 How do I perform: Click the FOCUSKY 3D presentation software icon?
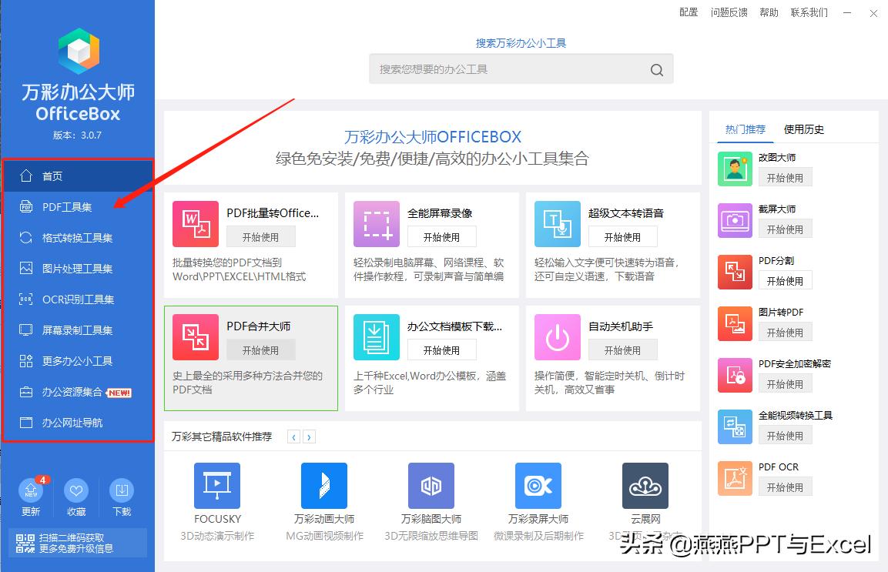point(216,486)
